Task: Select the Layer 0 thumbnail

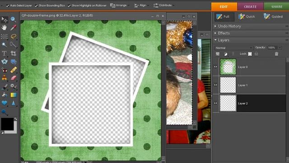Action: point(228,67)
